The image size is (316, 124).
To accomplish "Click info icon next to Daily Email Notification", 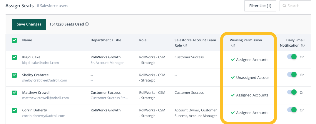I will pos(303,45).
